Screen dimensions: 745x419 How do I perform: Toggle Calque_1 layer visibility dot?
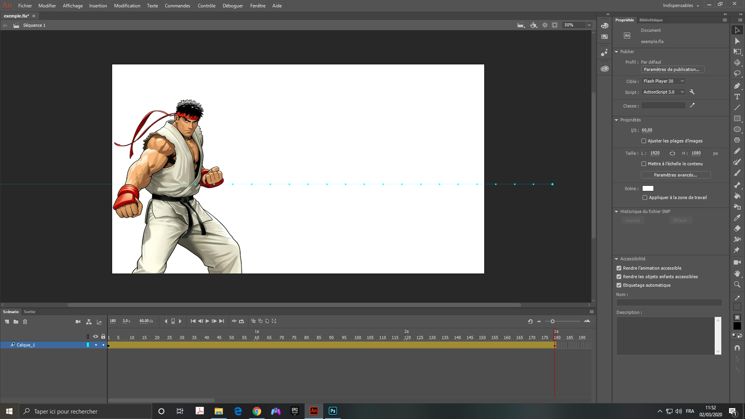pyautogui.click(x=96, y=345)
